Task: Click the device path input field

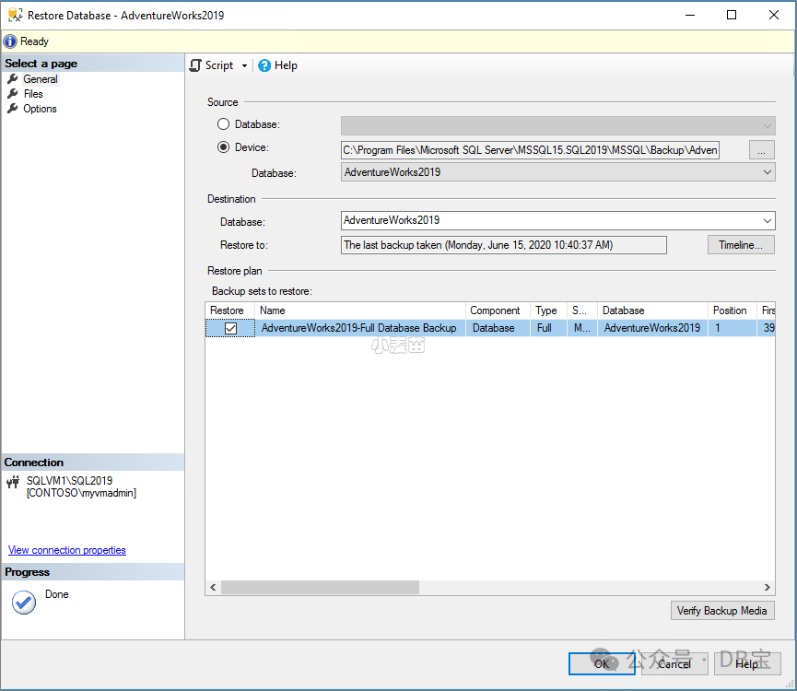Action: (x=530, y=150)
